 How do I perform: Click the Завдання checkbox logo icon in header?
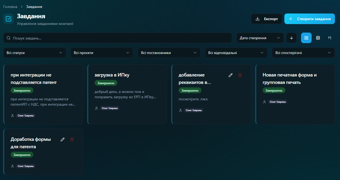click(8, 19)
